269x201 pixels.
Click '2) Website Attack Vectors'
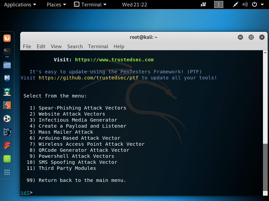pyautogui.click(x=67, y=114)
